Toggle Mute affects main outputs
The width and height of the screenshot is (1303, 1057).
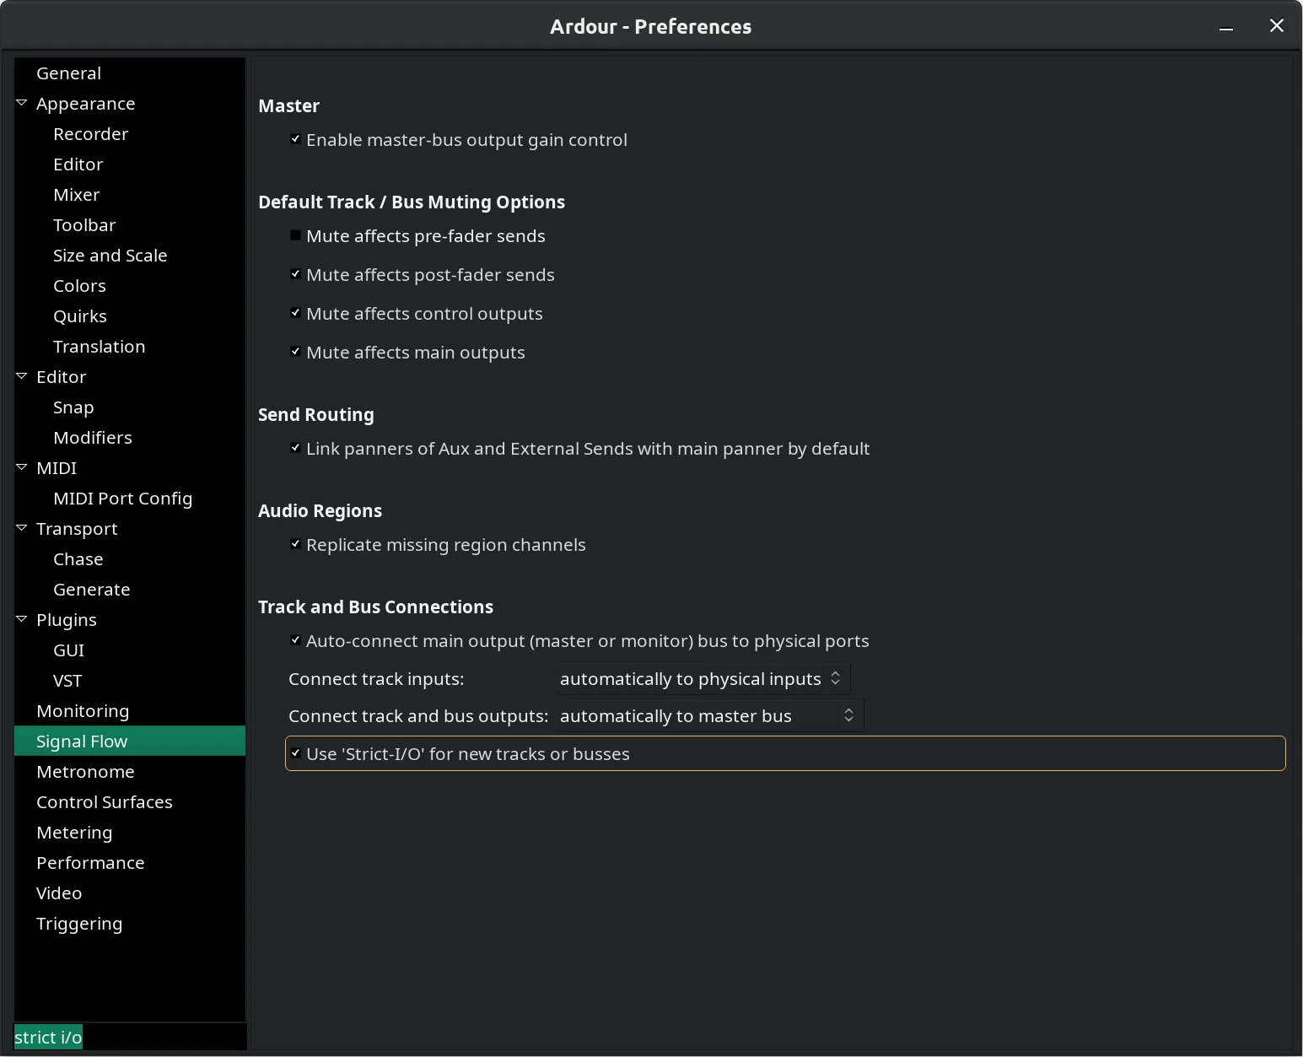(295, 352)
